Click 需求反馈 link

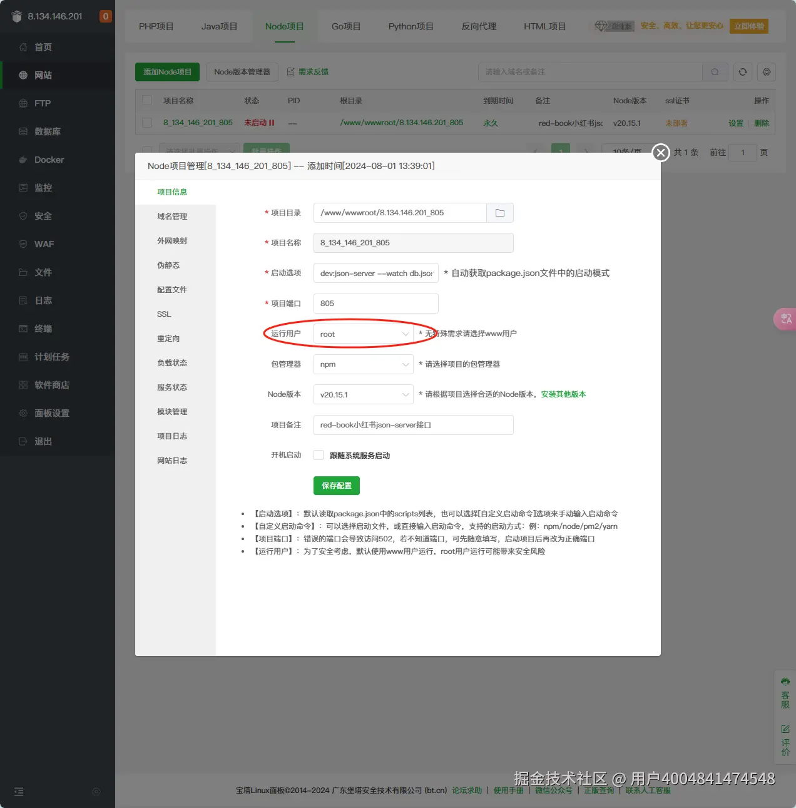[x=308, y=72]
